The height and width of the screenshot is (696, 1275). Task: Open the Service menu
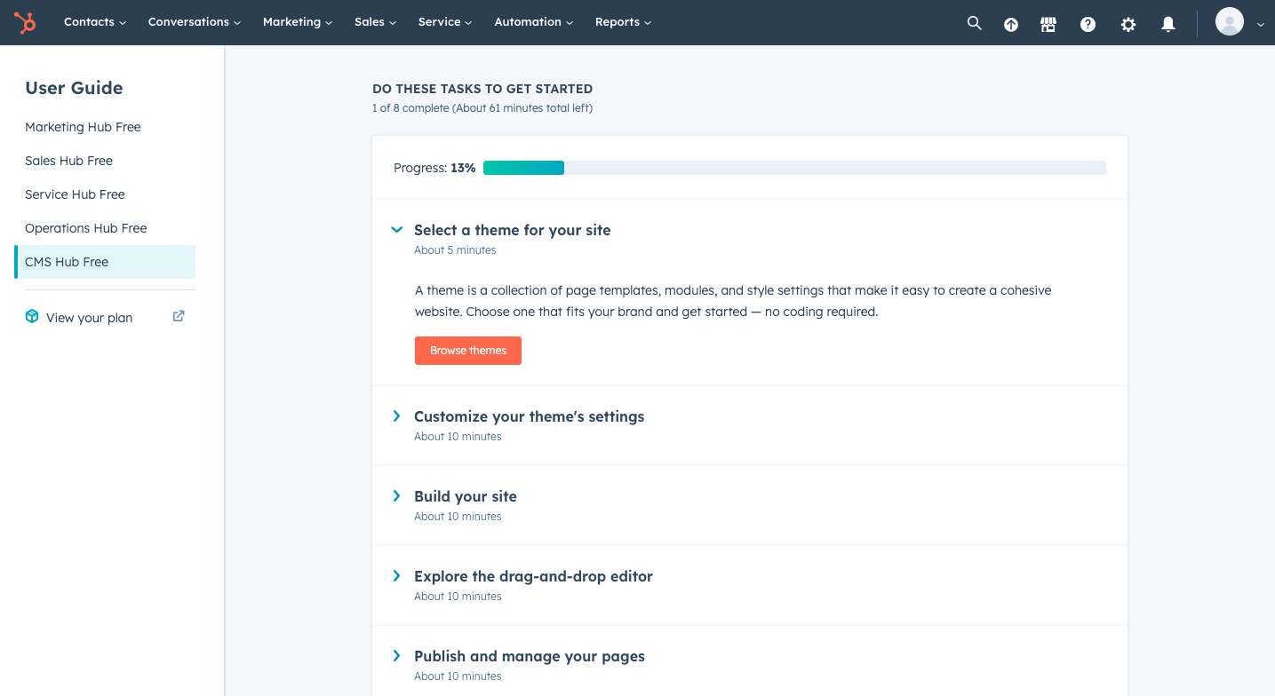coord(445,22)
